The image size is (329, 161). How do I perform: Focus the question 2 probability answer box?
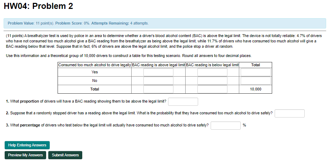[x=290, y=113]
